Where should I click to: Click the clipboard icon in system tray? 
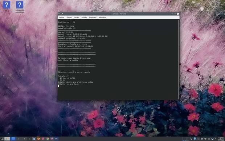click(x=202, y=139)
